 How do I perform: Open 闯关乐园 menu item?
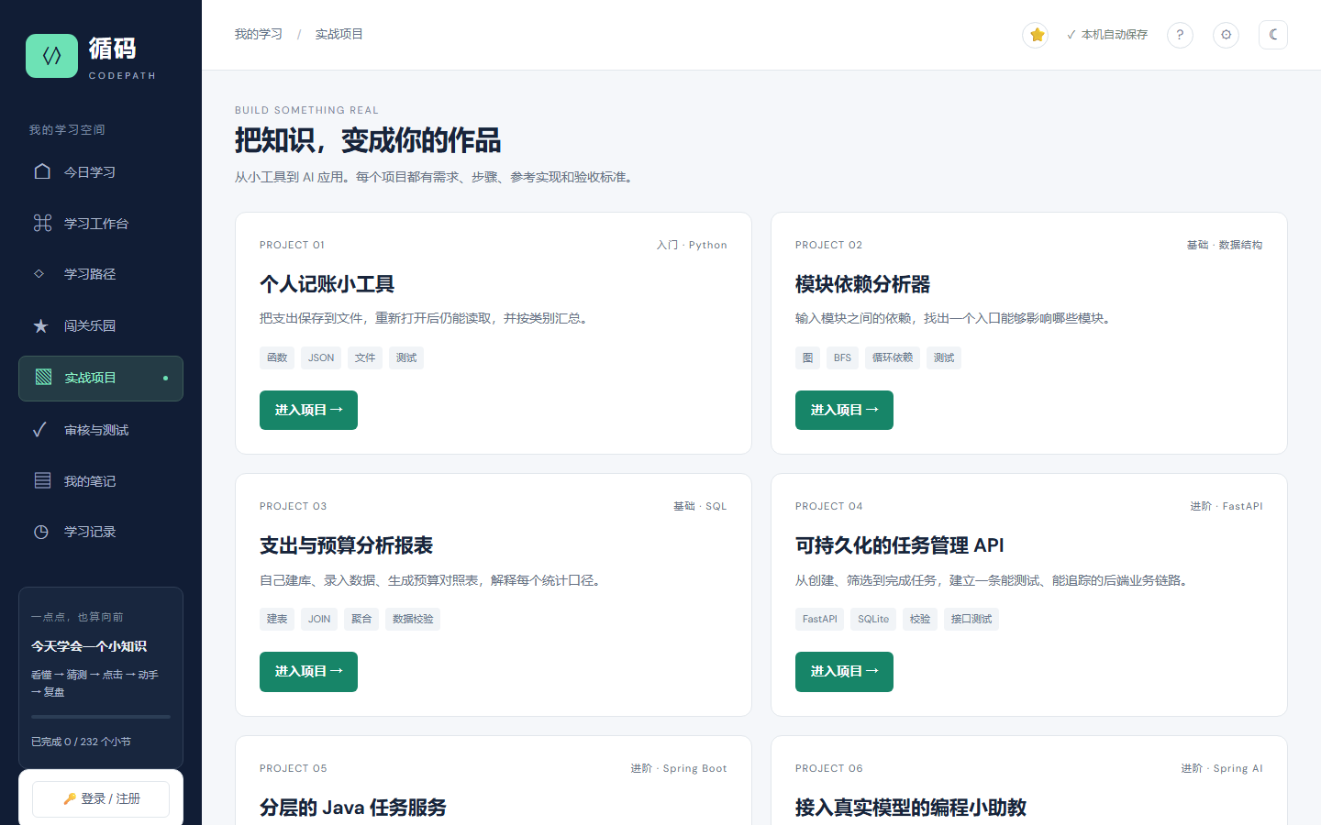point(101,325)
